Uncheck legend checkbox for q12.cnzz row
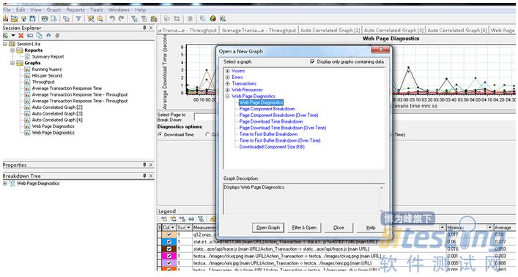Image resolution: width=518 pixels, height=277 pixels. [169, 235]
